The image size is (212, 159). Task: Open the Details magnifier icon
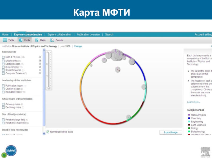point(52,40)
